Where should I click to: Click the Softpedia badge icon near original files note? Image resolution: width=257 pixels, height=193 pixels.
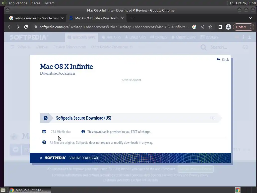(x=44, y=142)
